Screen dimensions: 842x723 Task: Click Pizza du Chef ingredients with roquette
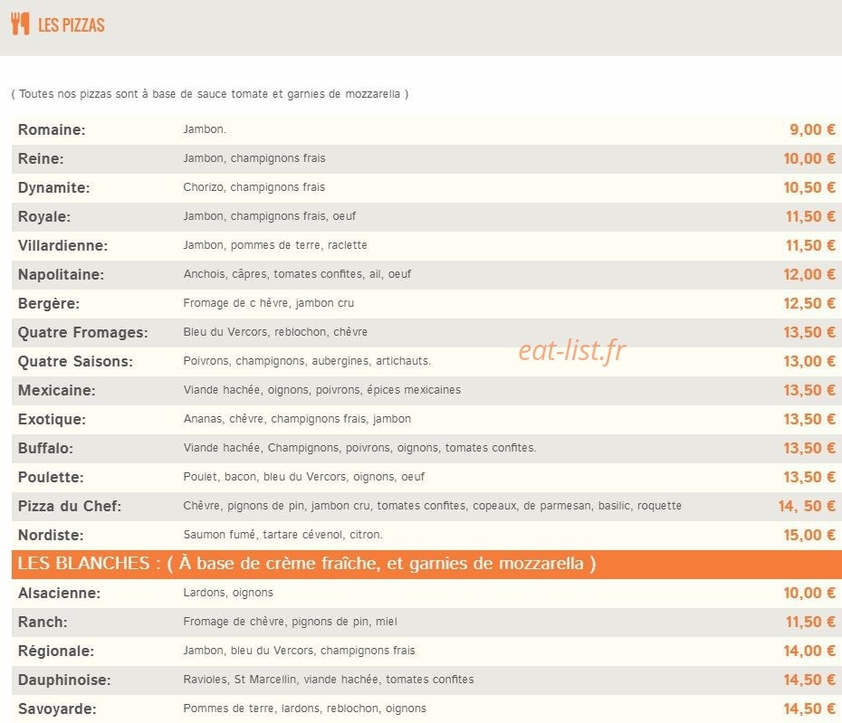[x=432, y=506]
